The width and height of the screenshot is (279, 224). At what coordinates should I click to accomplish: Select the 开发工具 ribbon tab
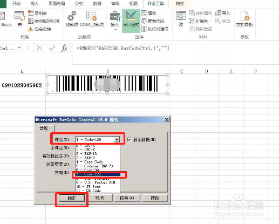click(x=155, y=3)
